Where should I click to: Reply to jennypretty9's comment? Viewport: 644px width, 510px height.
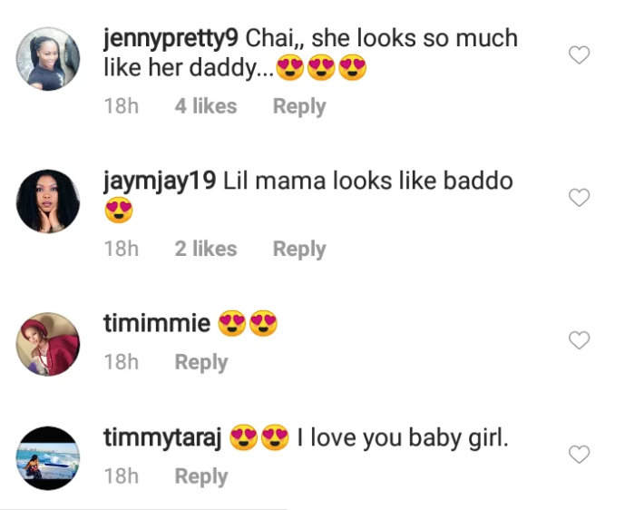pyautogui.click(x=299, y=106)
